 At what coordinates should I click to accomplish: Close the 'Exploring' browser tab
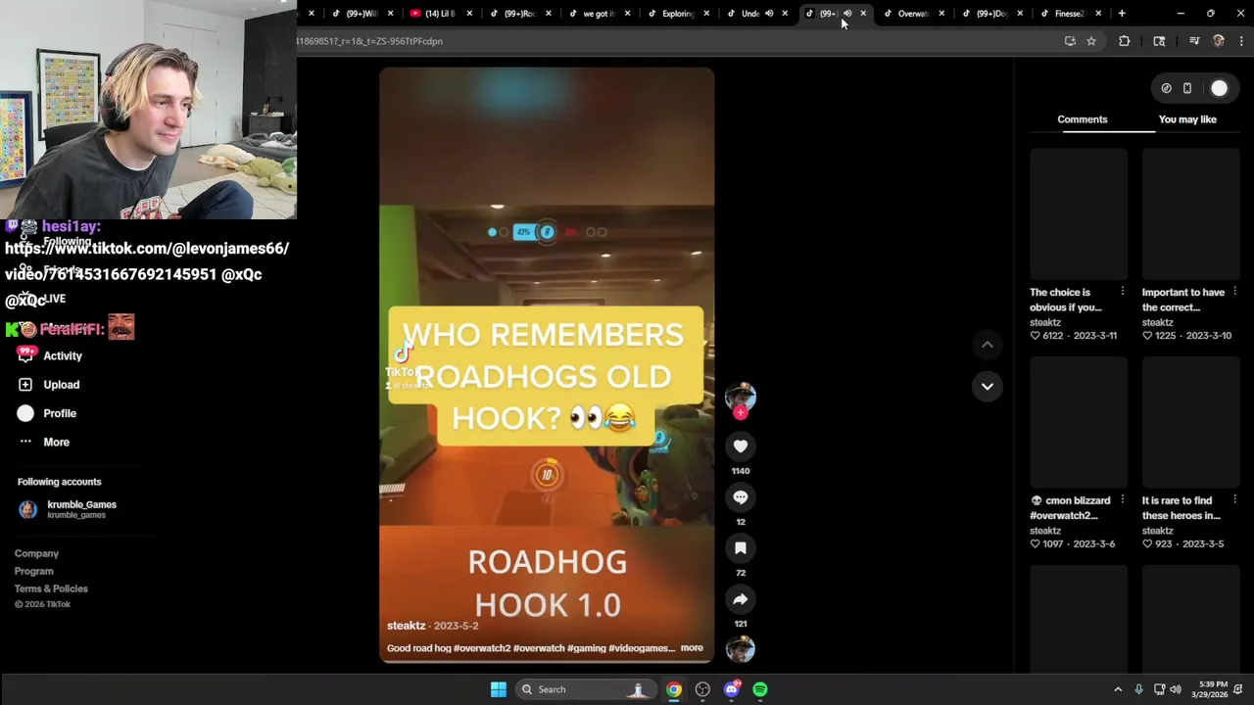tap(706, 14)
